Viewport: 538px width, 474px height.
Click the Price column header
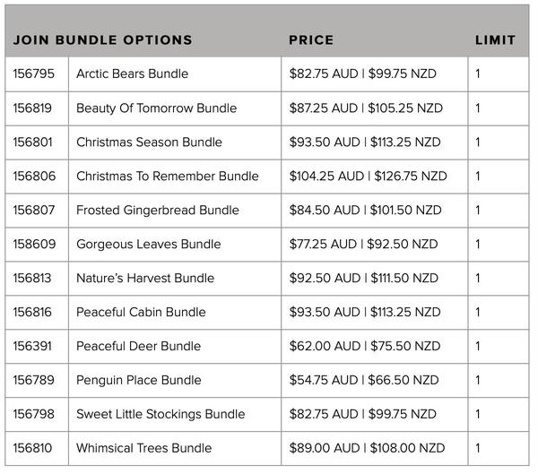click(311, 40)
